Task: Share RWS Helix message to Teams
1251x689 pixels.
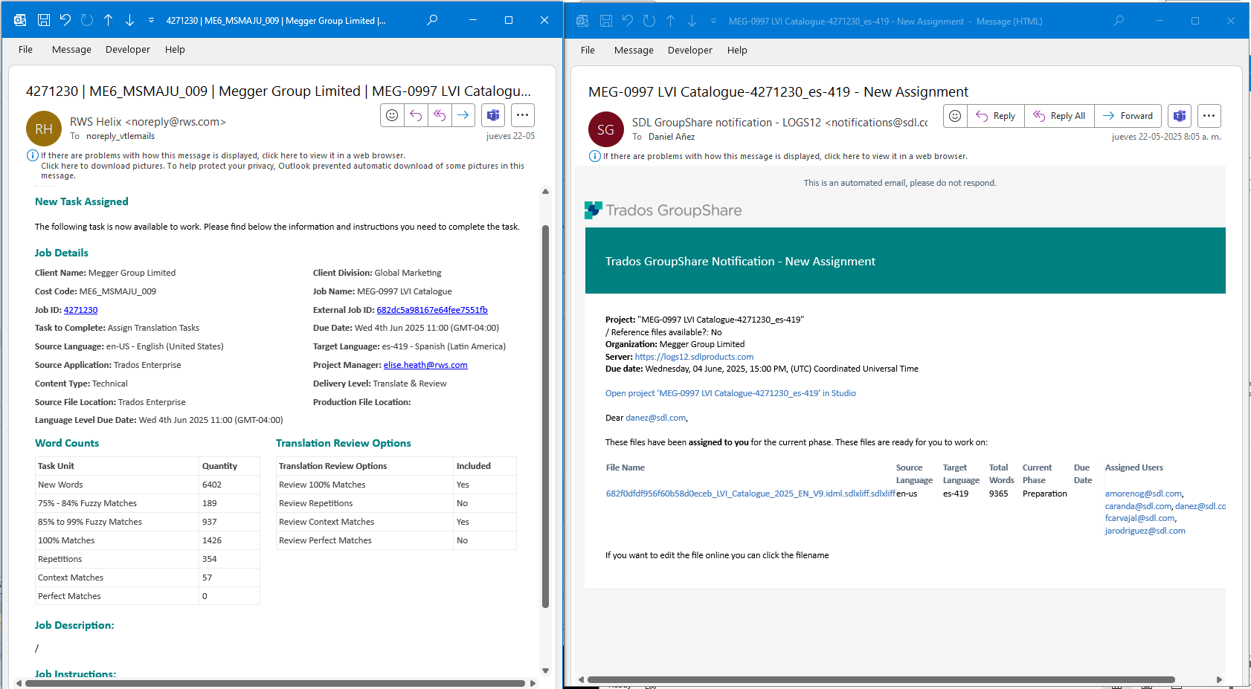Action: tap(492, 115)
